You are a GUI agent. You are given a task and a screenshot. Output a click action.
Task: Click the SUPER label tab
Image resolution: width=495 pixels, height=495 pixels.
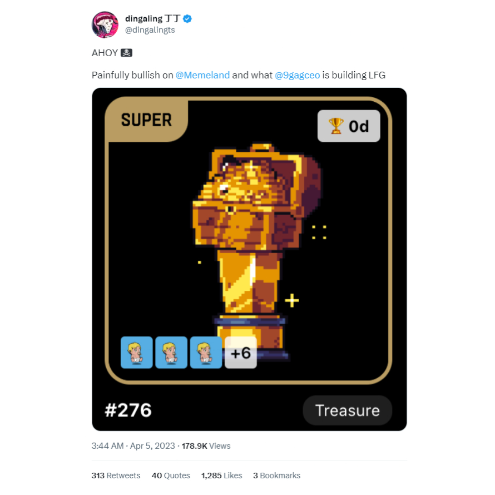point(146,120)
